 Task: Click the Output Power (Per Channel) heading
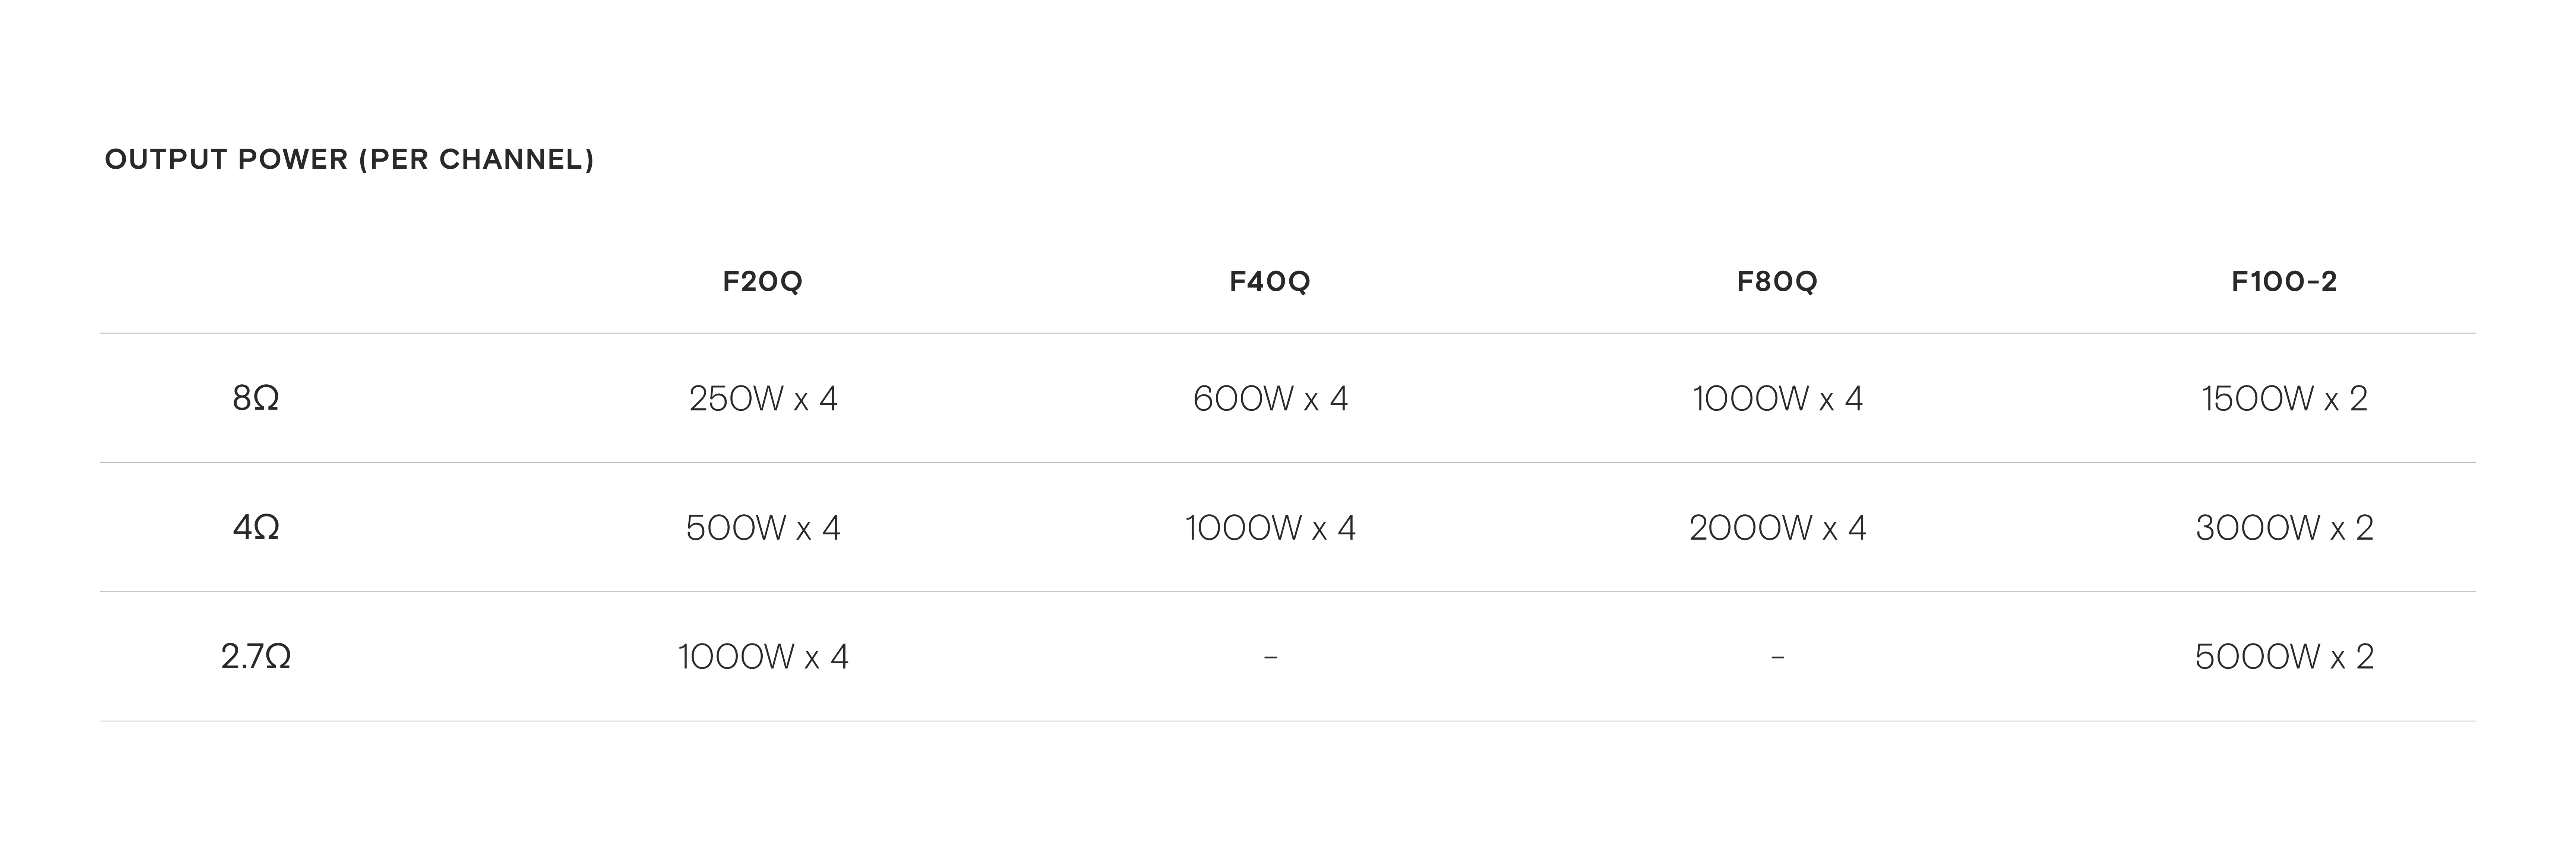pos(349,160)
